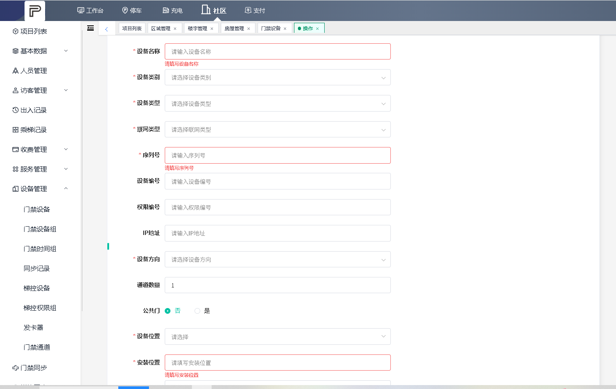Focus the 安装位置 input field
The image size is (616, 389).
[278, 363]
